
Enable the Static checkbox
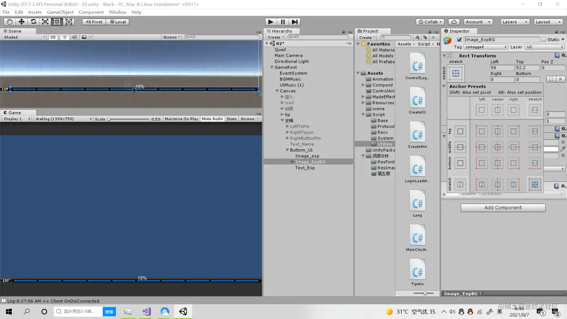(544, 39)
